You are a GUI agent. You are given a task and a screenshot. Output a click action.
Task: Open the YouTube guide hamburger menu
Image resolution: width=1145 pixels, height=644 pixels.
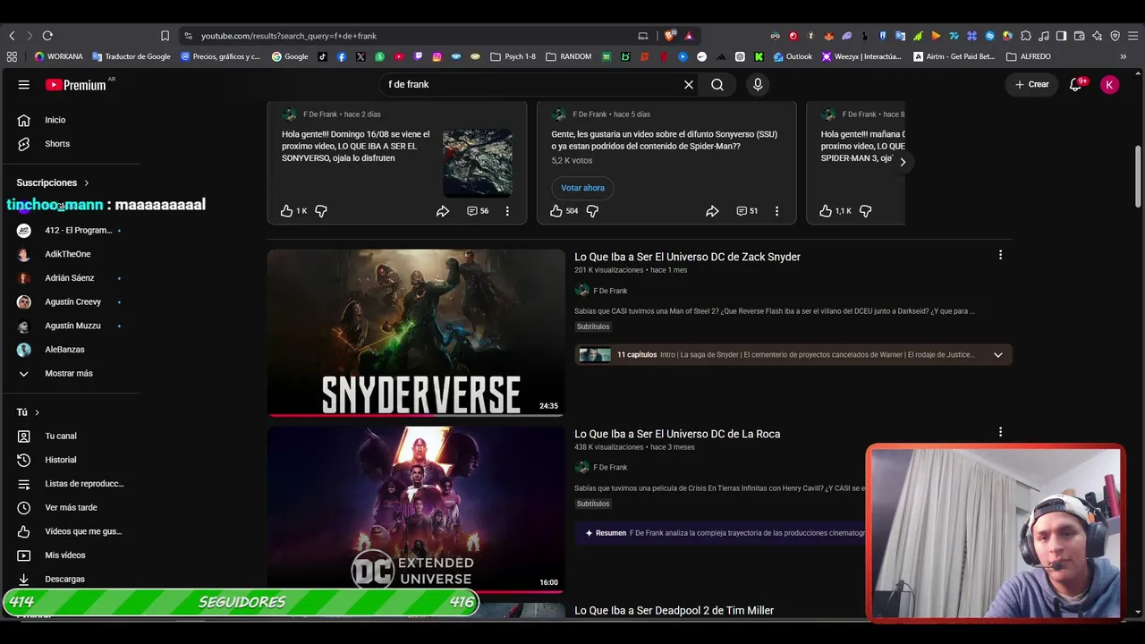coord(24,84)
